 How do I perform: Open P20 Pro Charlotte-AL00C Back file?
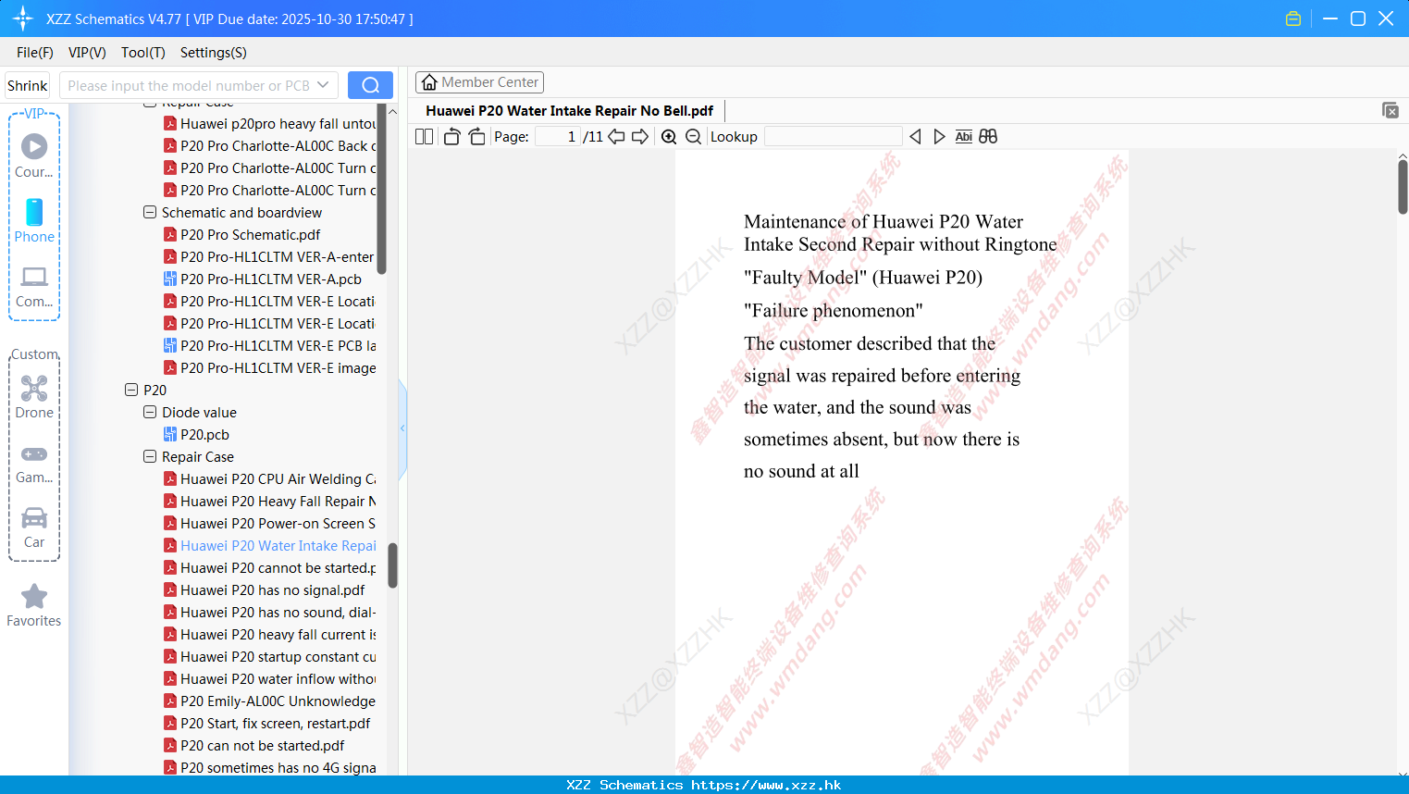point(269,145)
